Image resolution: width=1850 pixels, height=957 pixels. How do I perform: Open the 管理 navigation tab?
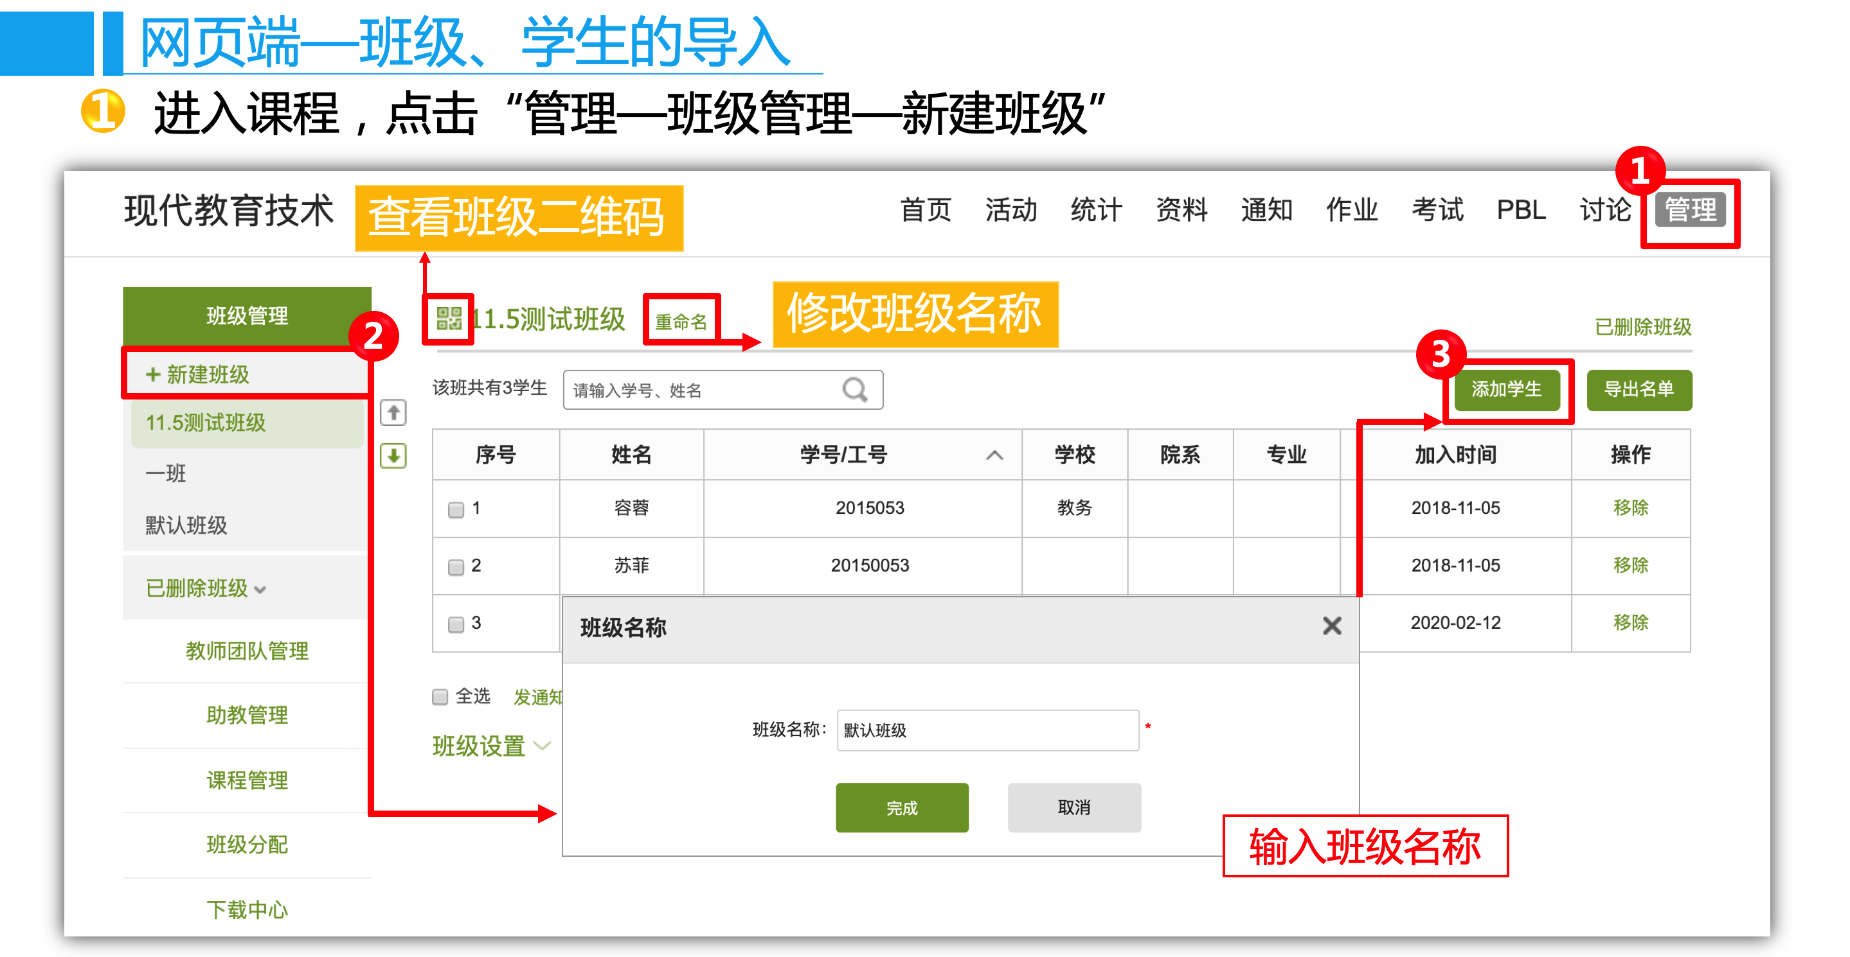[1689, 210]
